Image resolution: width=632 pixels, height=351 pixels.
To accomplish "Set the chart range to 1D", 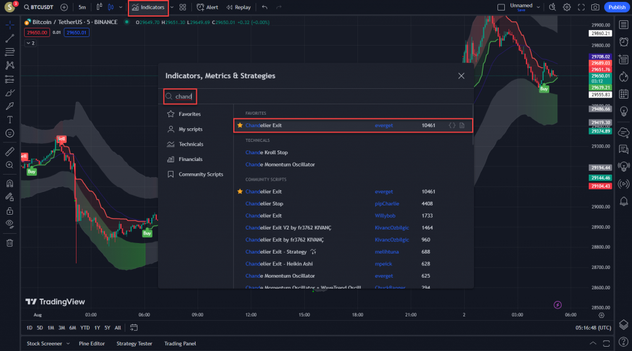I will [x=30, y=328].
